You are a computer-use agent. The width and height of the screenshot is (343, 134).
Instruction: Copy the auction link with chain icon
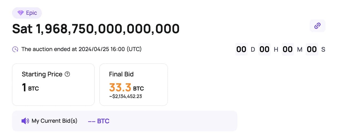[318, 26]
